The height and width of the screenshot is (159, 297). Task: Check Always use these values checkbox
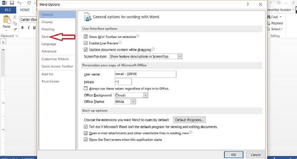[x=86, y=88]
